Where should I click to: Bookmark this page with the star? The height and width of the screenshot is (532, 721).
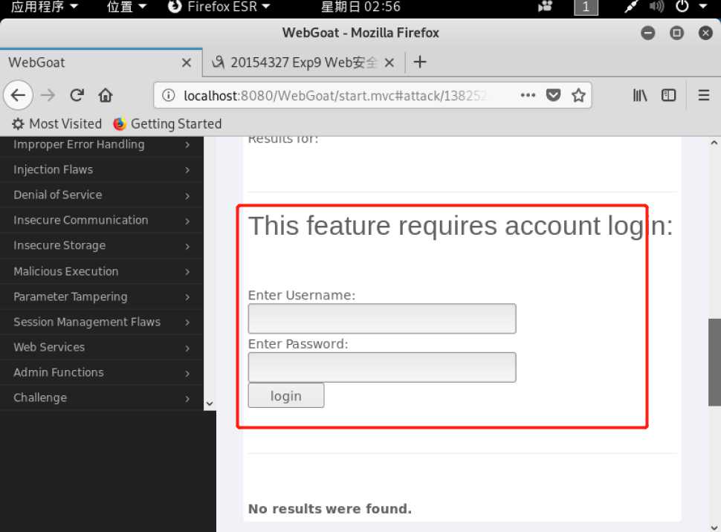pyautogui.click(x=578, y=95)
